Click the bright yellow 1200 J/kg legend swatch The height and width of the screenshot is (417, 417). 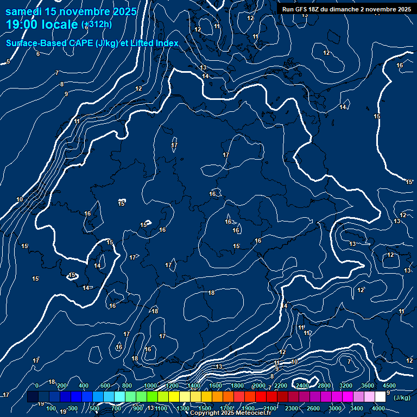(174, 396)
